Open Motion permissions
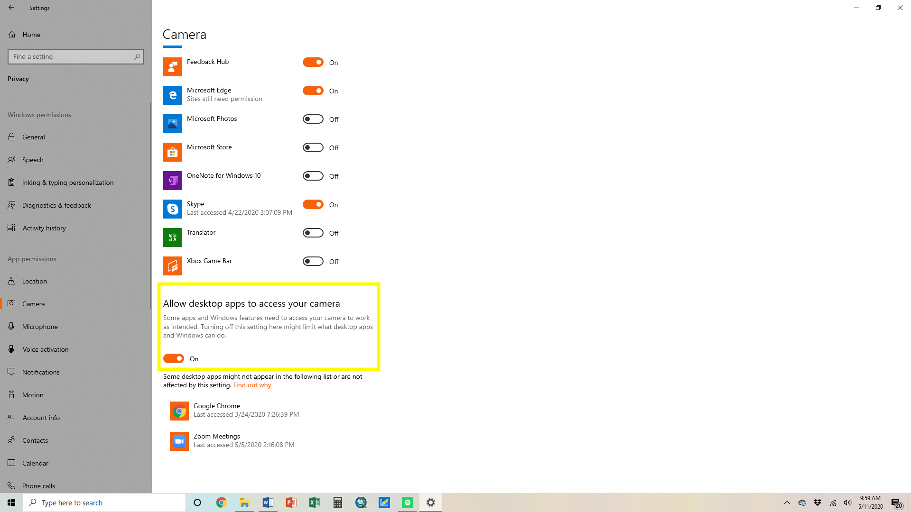 pos(76,395)
